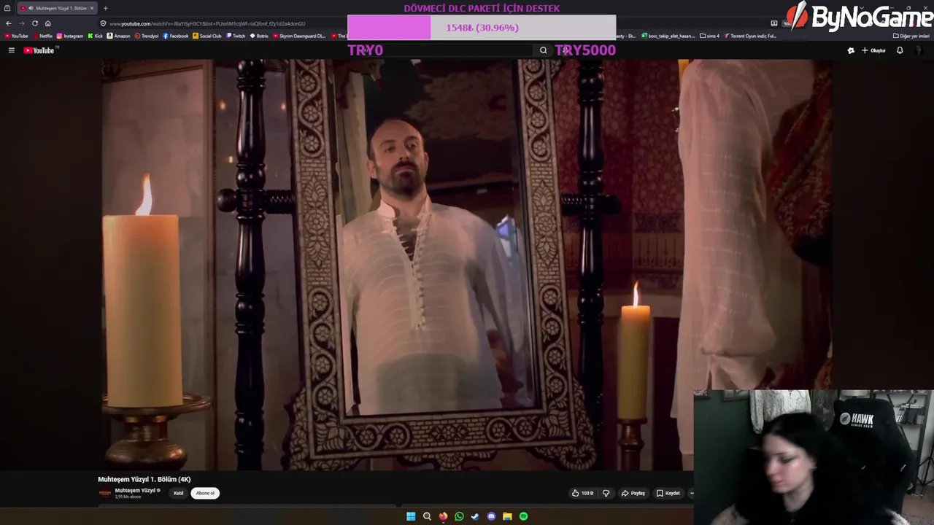This screenshot has height=525, width=934.
Task: Open the sims 4 bookmark folder
Action: pyautogui.click(x=709, y=36)
